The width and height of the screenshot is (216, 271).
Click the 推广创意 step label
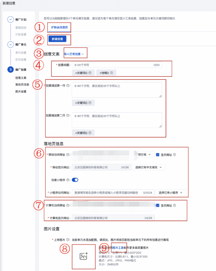click(21, 70)
